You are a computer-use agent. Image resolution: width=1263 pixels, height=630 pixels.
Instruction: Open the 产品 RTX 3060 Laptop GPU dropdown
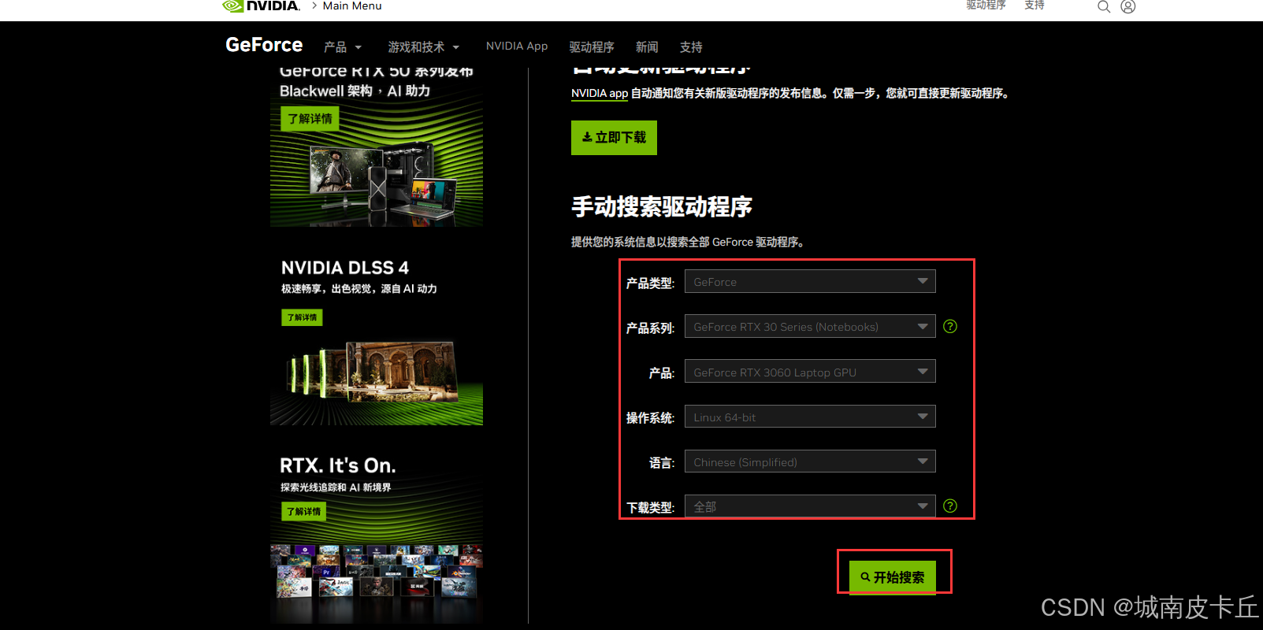(x=810, y=371)
